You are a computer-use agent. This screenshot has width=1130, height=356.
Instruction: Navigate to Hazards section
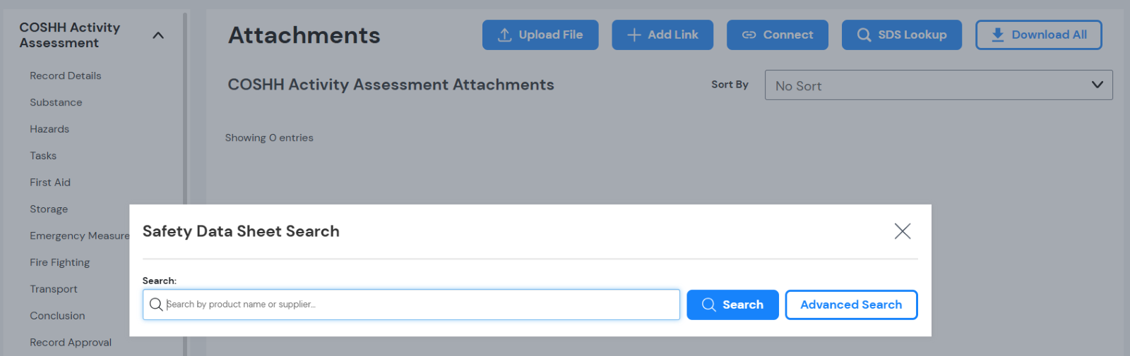(x=49, y=129)
